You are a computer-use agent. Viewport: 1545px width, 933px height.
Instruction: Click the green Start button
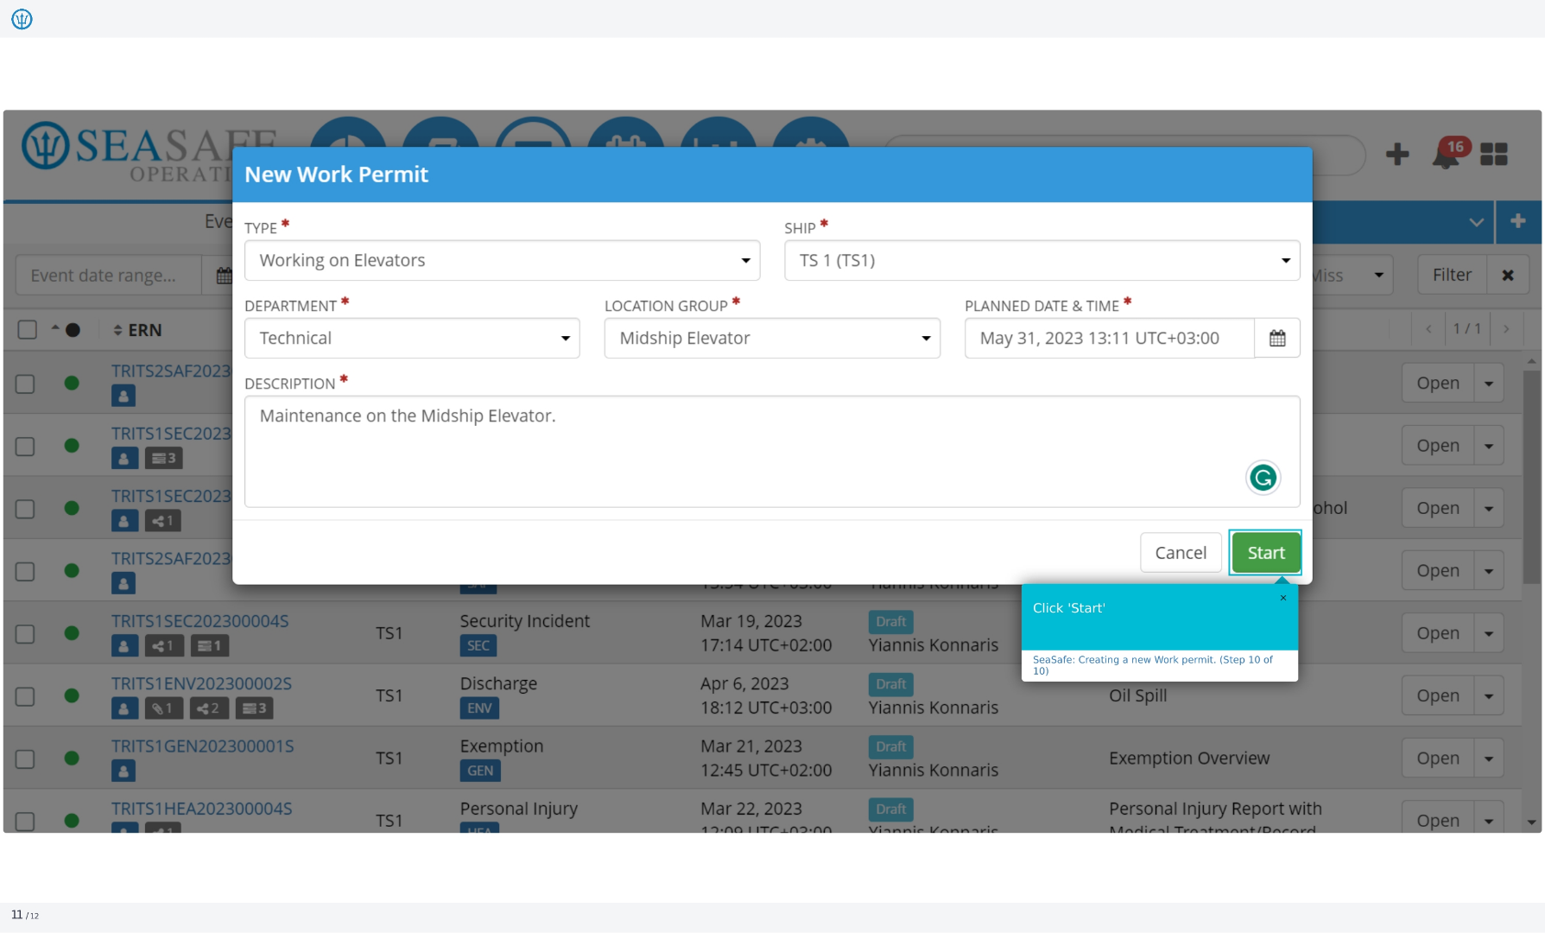[1265, 553]
